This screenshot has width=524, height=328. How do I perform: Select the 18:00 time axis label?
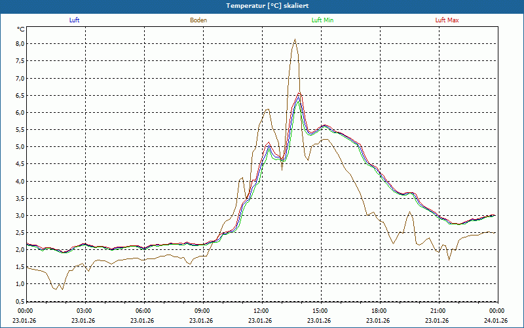point(379,311)
